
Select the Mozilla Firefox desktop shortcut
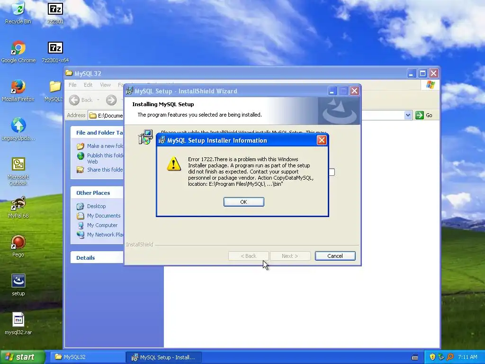pyautogui.click(x=18, y=91)
